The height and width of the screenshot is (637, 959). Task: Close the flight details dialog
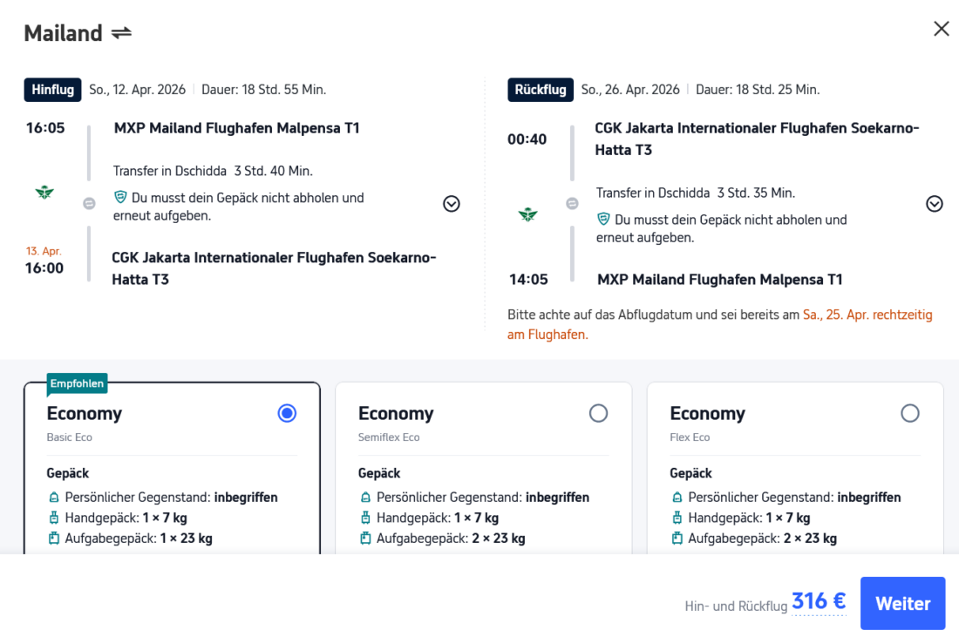coord(941,29)
